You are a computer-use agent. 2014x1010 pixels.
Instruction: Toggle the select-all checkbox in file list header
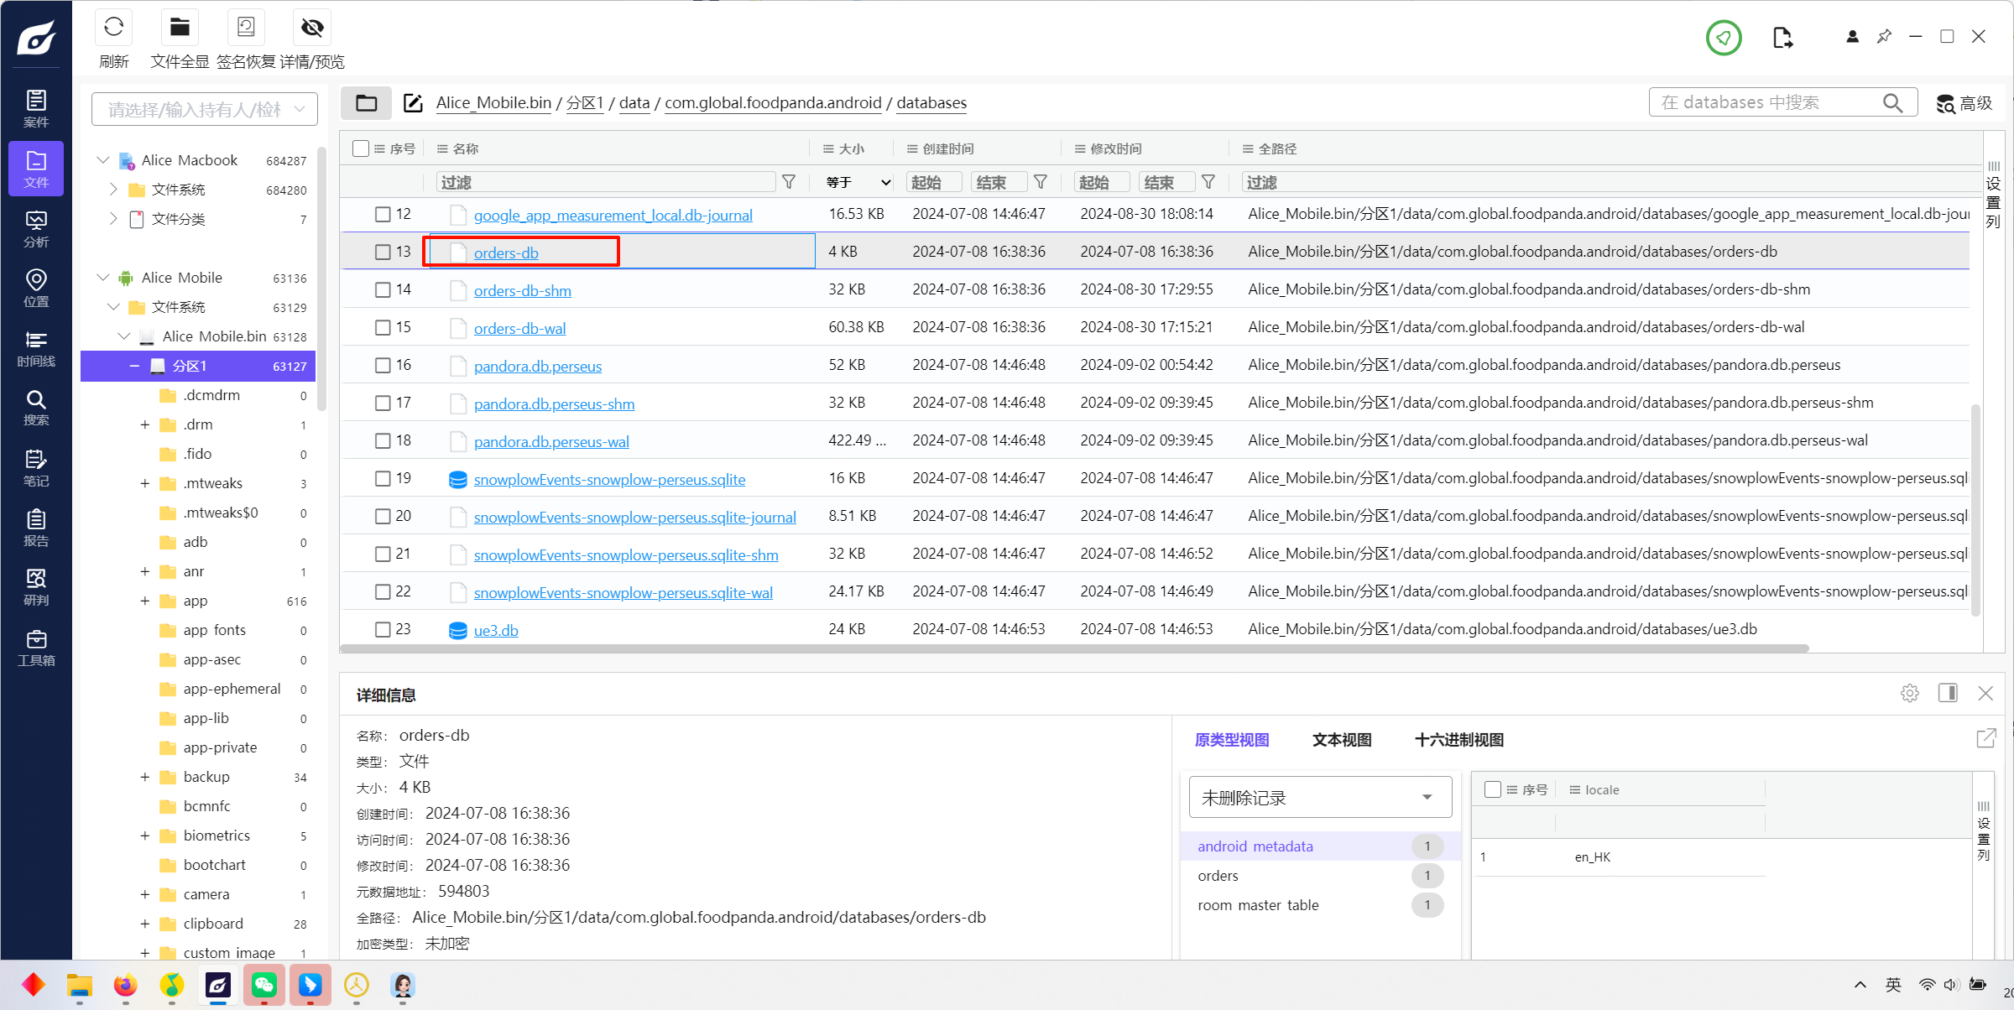point(361,148)
